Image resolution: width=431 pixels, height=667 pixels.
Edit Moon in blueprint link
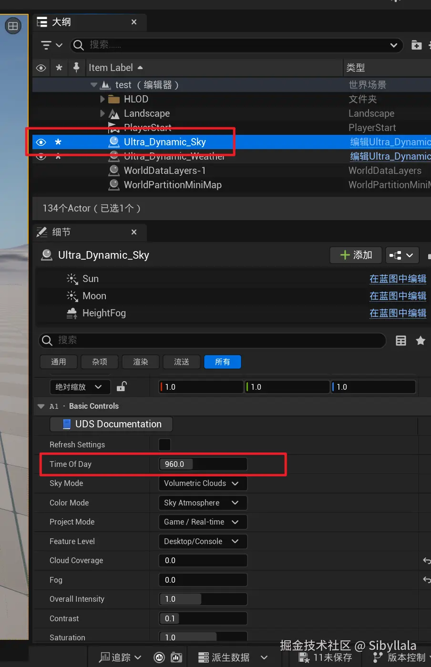click(x=398, y=296)
